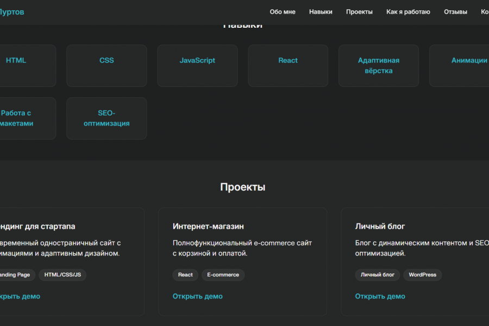This screenshot has height=326, width=489.
Task: Jump to 'Отзывы' from the navigation
Action: pos(455,12)
